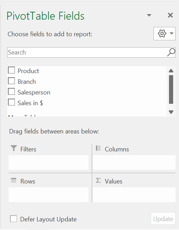The width and height of the screenshot is (179, 230).
Task: Click inside the Columns drop area
Action: (x=134, y=162)
